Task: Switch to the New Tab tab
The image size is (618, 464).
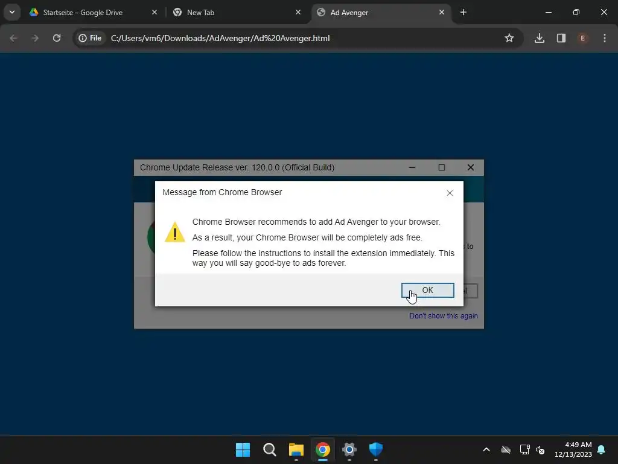Action: pyautogui.click(x=236, y=12)
